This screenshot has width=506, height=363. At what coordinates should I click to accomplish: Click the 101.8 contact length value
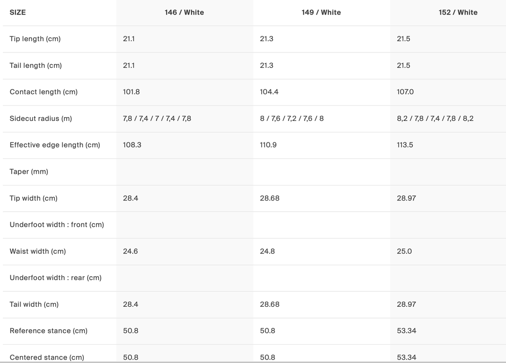[131, 92]
